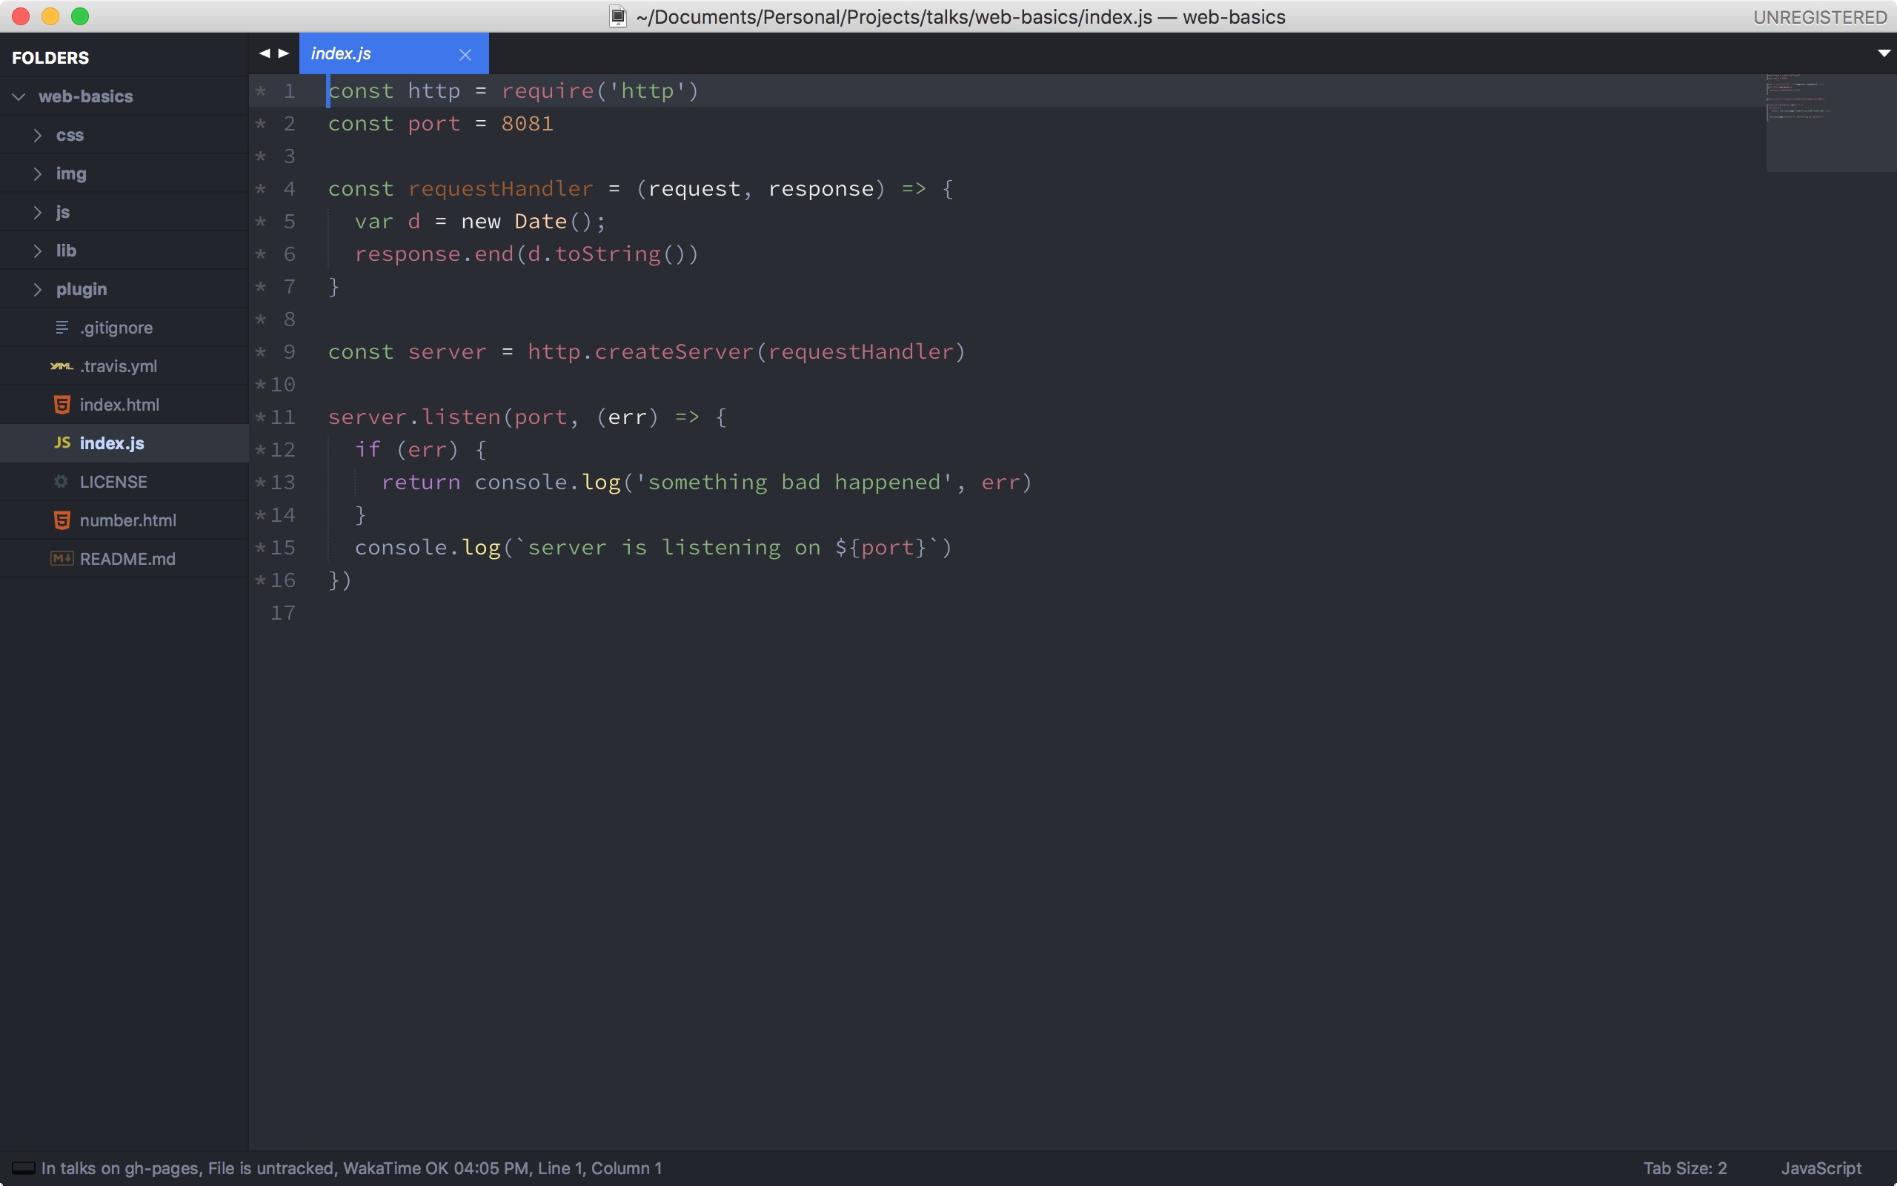Click the HTML5 icon beside number.html
This screenshot has width=1897, height=1186.
tap(62, 520)
